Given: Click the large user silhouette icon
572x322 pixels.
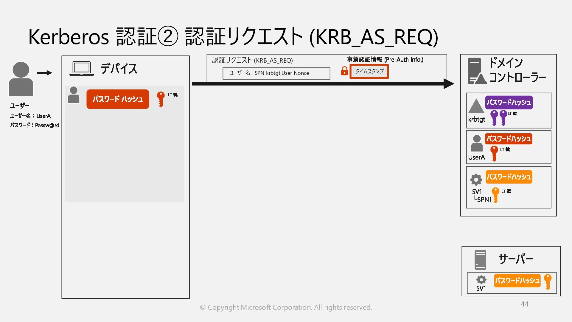Looking at the screenshot, I should tap(21, 79).
